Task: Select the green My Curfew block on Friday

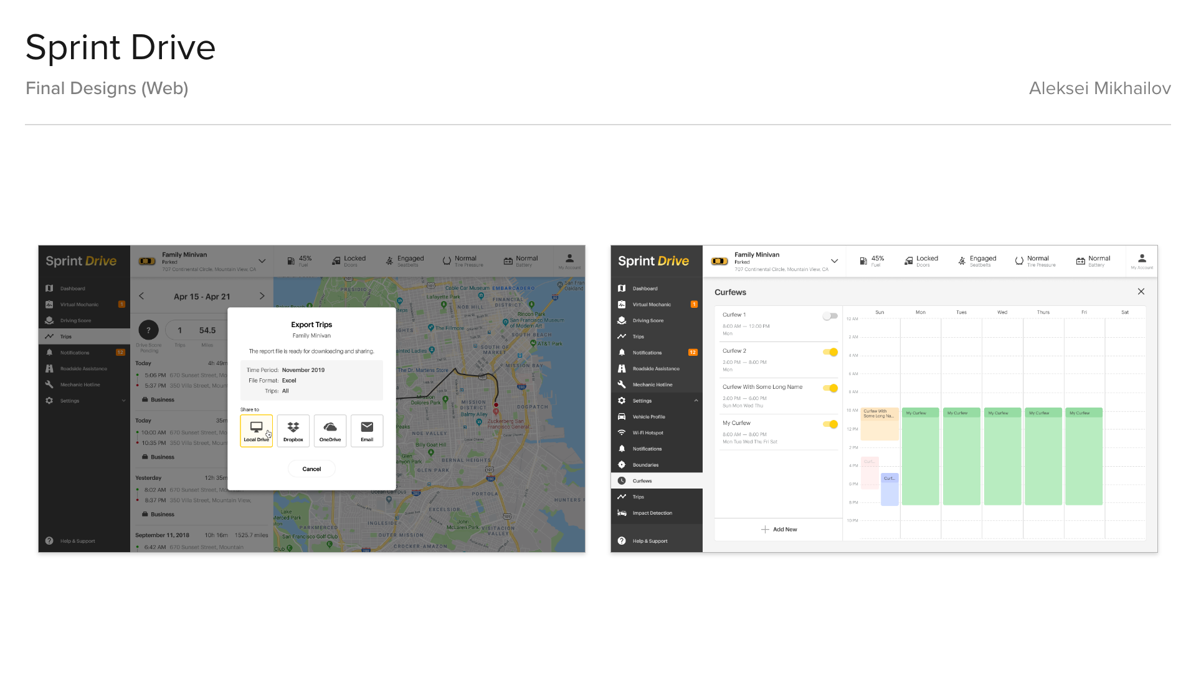Action: point(1084,456)
